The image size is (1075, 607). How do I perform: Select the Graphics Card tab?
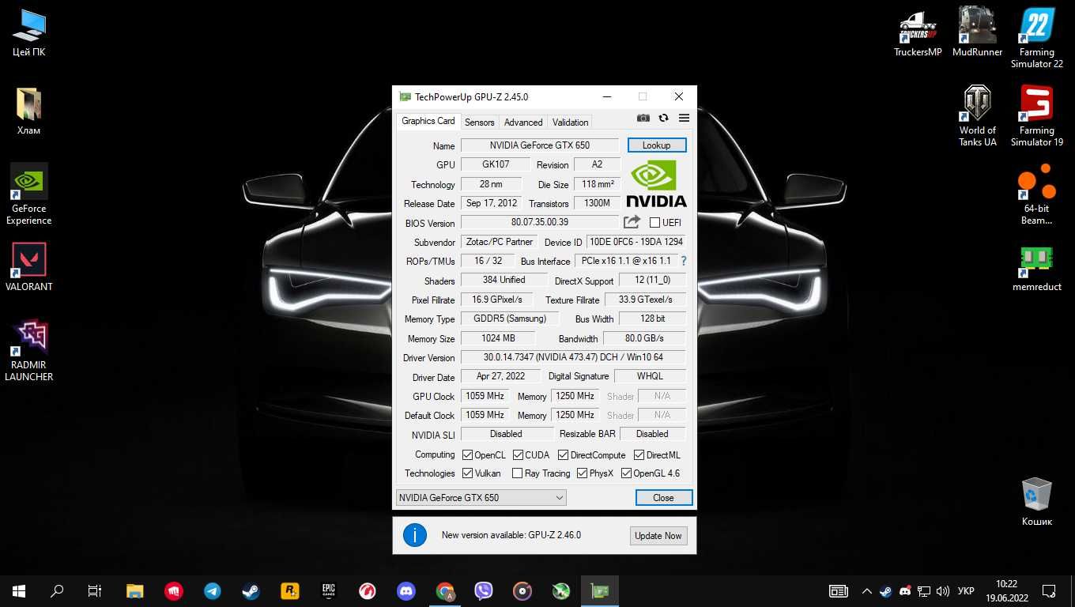428,121
